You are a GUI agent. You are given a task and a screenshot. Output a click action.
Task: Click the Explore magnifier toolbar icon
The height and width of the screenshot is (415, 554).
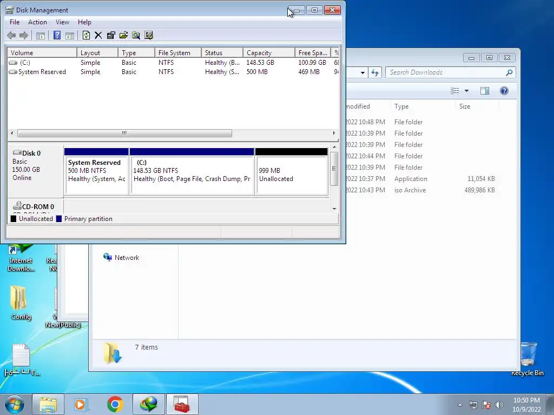(136, 35)
